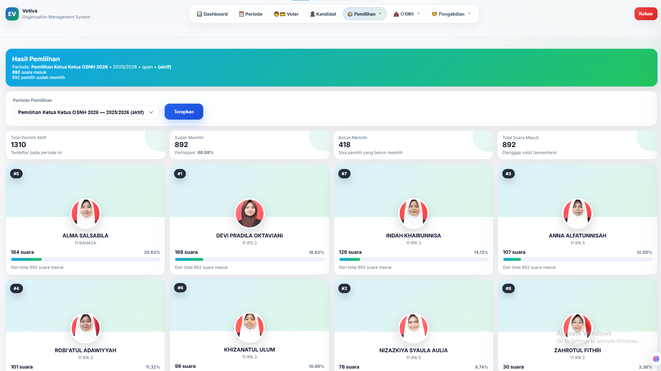Click the EV Votiva logo icon
This screenshot has height=371, width=661.
[12, 14]
